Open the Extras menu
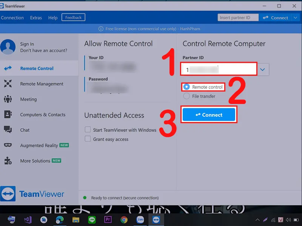 click(x=36, y=17)
